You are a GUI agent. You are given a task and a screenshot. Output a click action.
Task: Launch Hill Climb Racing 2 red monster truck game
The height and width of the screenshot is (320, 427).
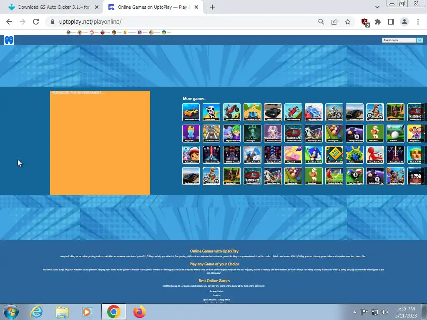232,112
